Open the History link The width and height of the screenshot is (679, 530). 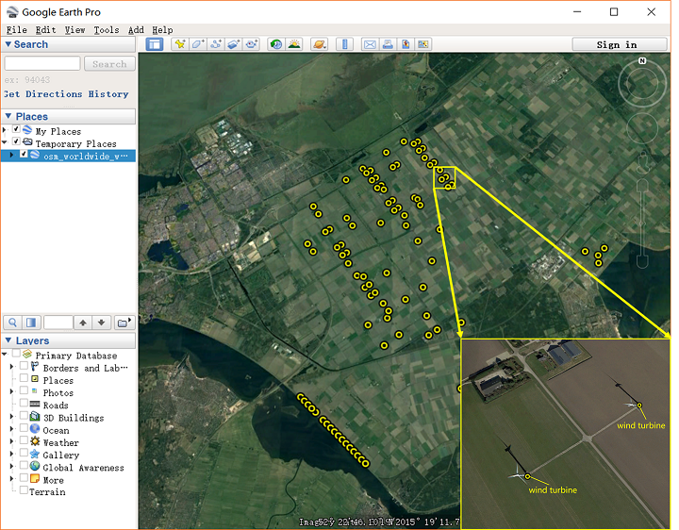[108, 94]
